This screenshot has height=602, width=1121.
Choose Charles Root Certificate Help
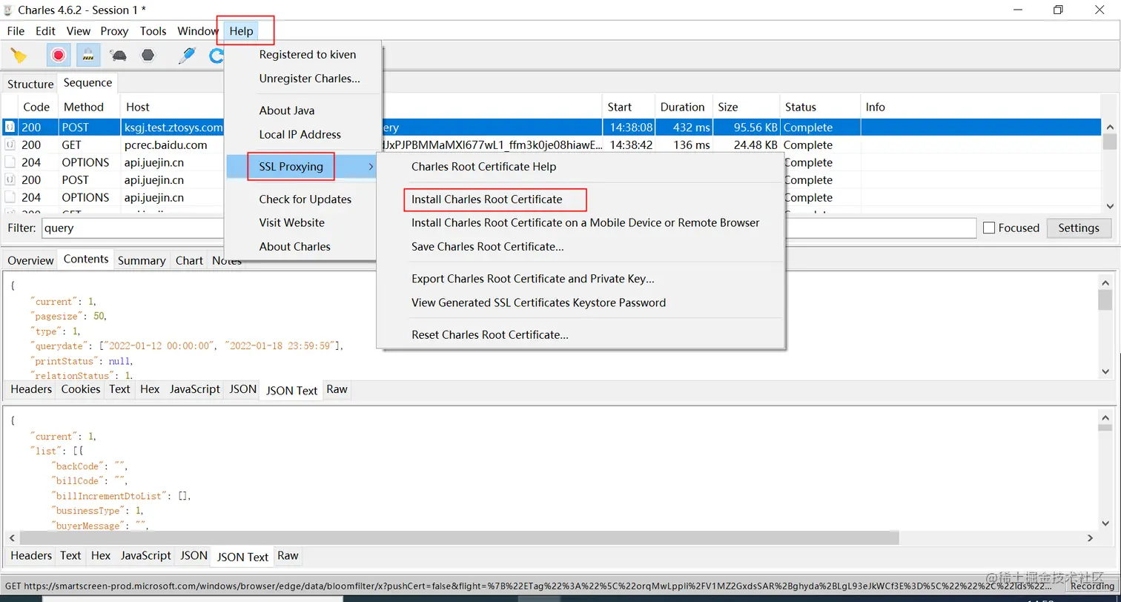pyautogui.click(x=483, y=167)
